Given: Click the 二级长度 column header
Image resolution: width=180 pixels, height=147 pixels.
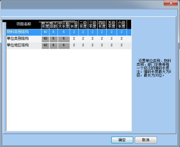Looking at the screenshot, I should [x=83, y=24].
